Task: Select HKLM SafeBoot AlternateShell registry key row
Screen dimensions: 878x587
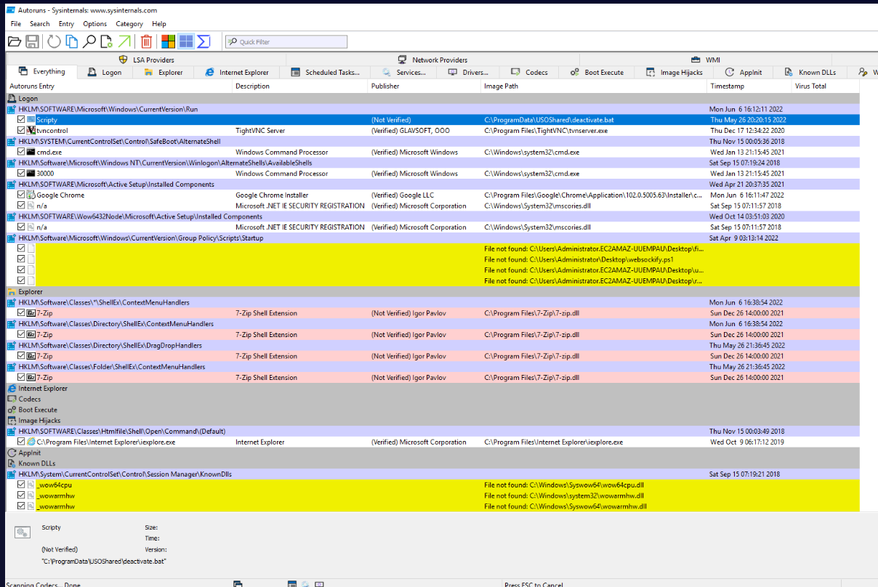Action: click(432, 142)
